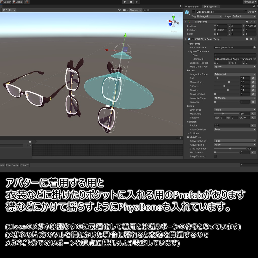Open the Layer Default dropdown

pos(244,16)
